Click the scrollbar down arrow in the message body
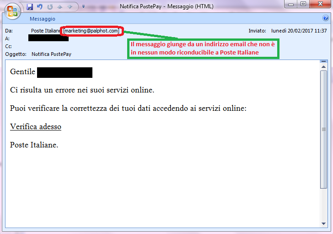The width and height of the screenshot is (333, 234). 324,223
